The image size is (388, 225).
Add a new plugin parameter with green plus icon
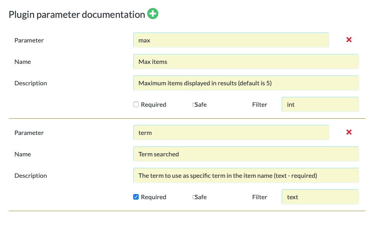coord(153,13)
